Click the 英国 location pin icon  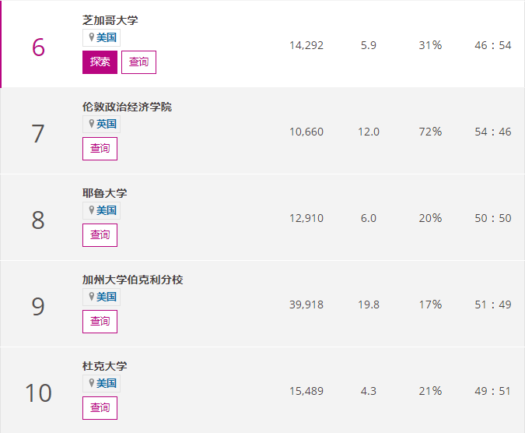(x=91, y=124)
